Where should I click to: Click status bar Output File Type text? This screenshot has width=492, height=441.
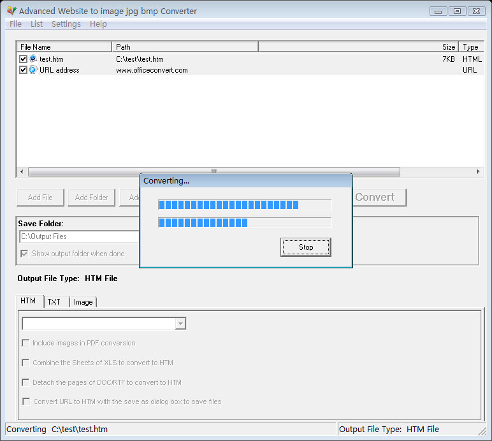[x=389, y=429]
